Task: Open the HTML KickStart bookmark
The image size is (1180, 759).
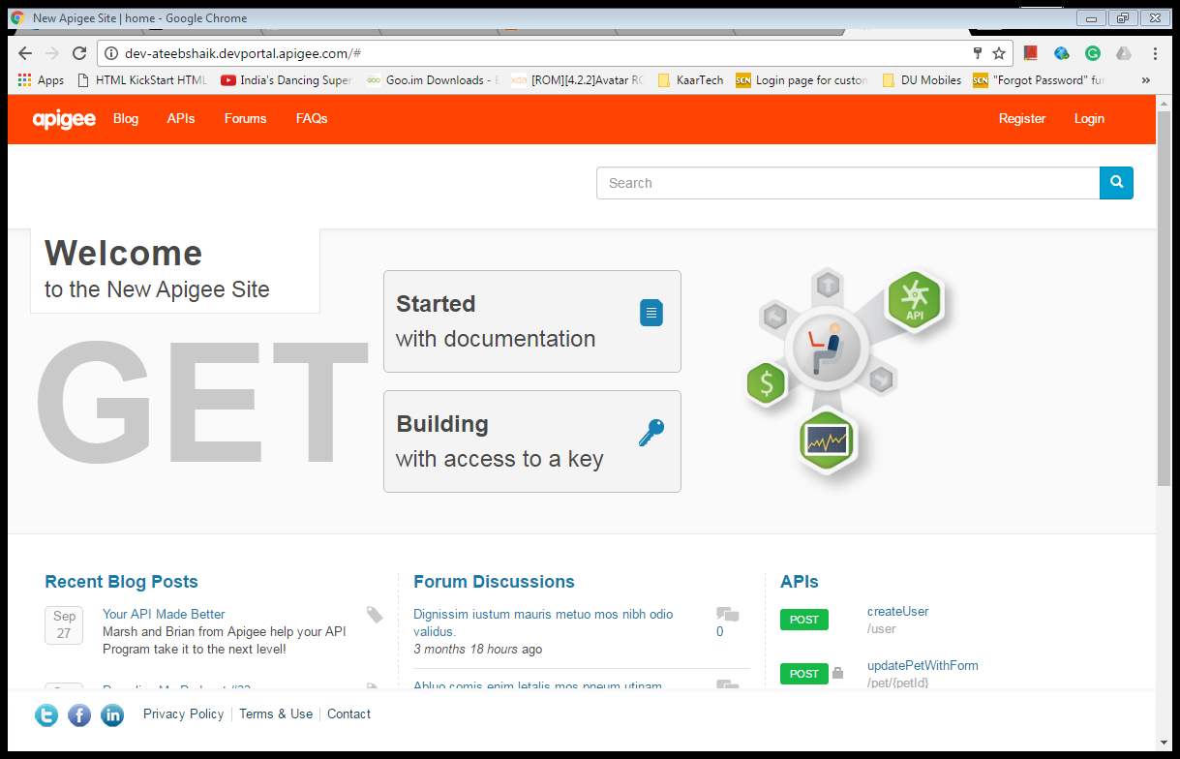Action: click(141, 80)
